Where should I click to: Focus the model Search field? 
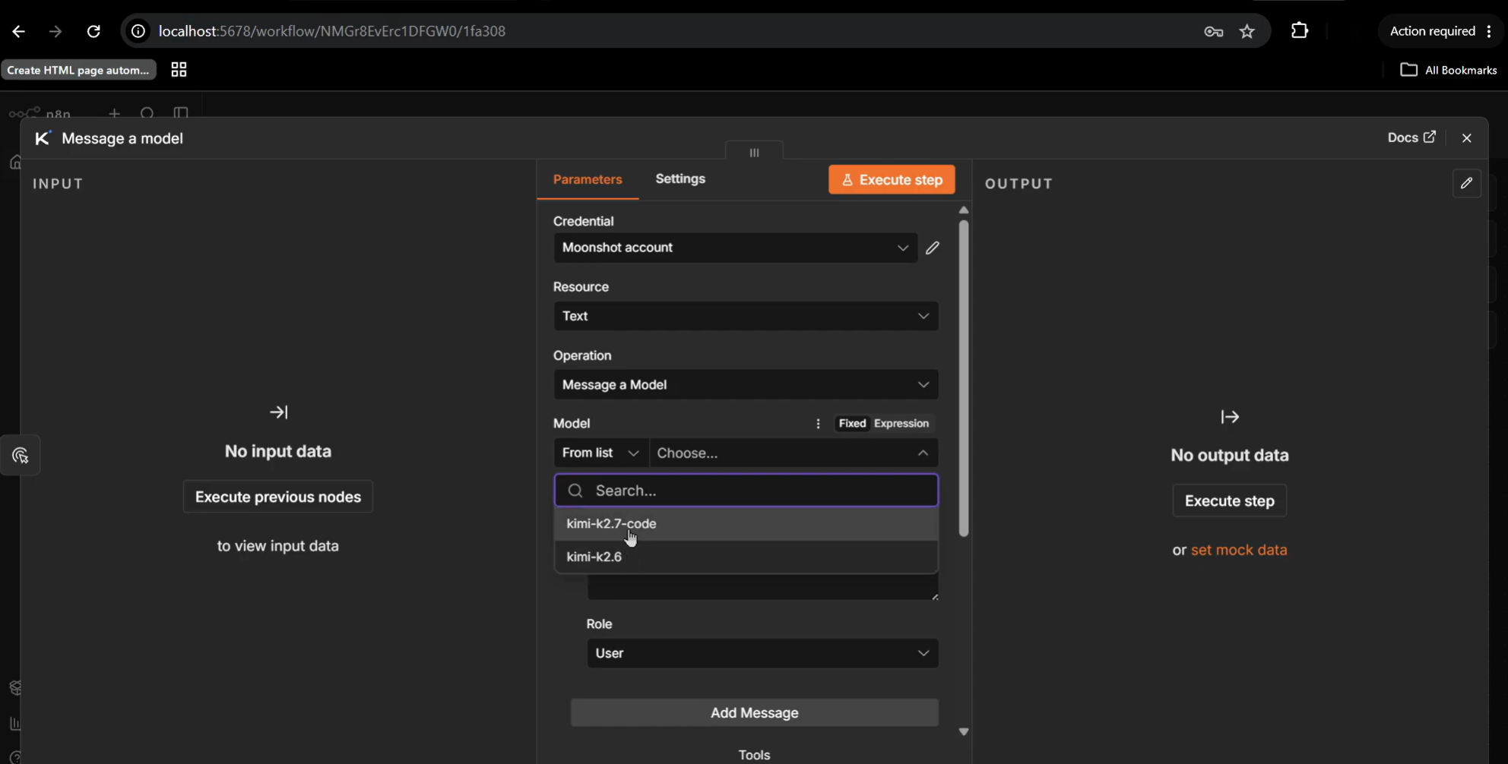746,491
